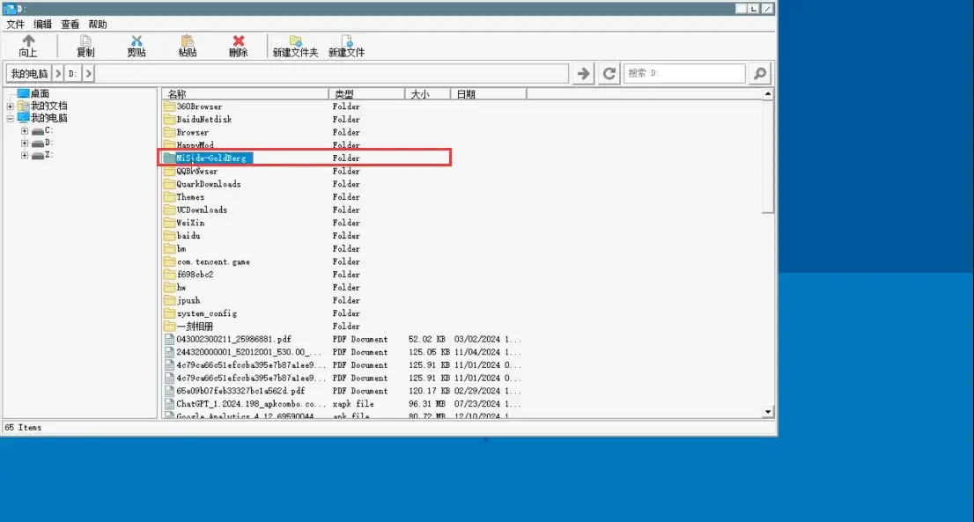Viewport: 974px width, 522px height.
Task: Expand the 我的文档 tree node
Action: click(11, 106)
